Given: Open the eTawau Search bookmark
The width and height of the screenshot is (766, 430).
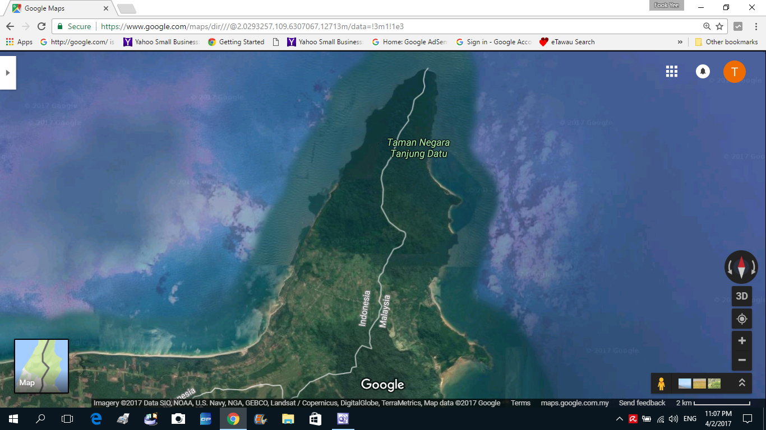Looking at the screenshot, I should click(x=567, y=42).
